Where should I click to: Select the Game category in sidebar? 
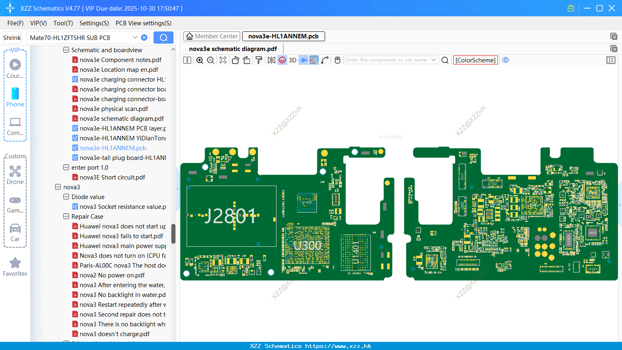[15, 204]
